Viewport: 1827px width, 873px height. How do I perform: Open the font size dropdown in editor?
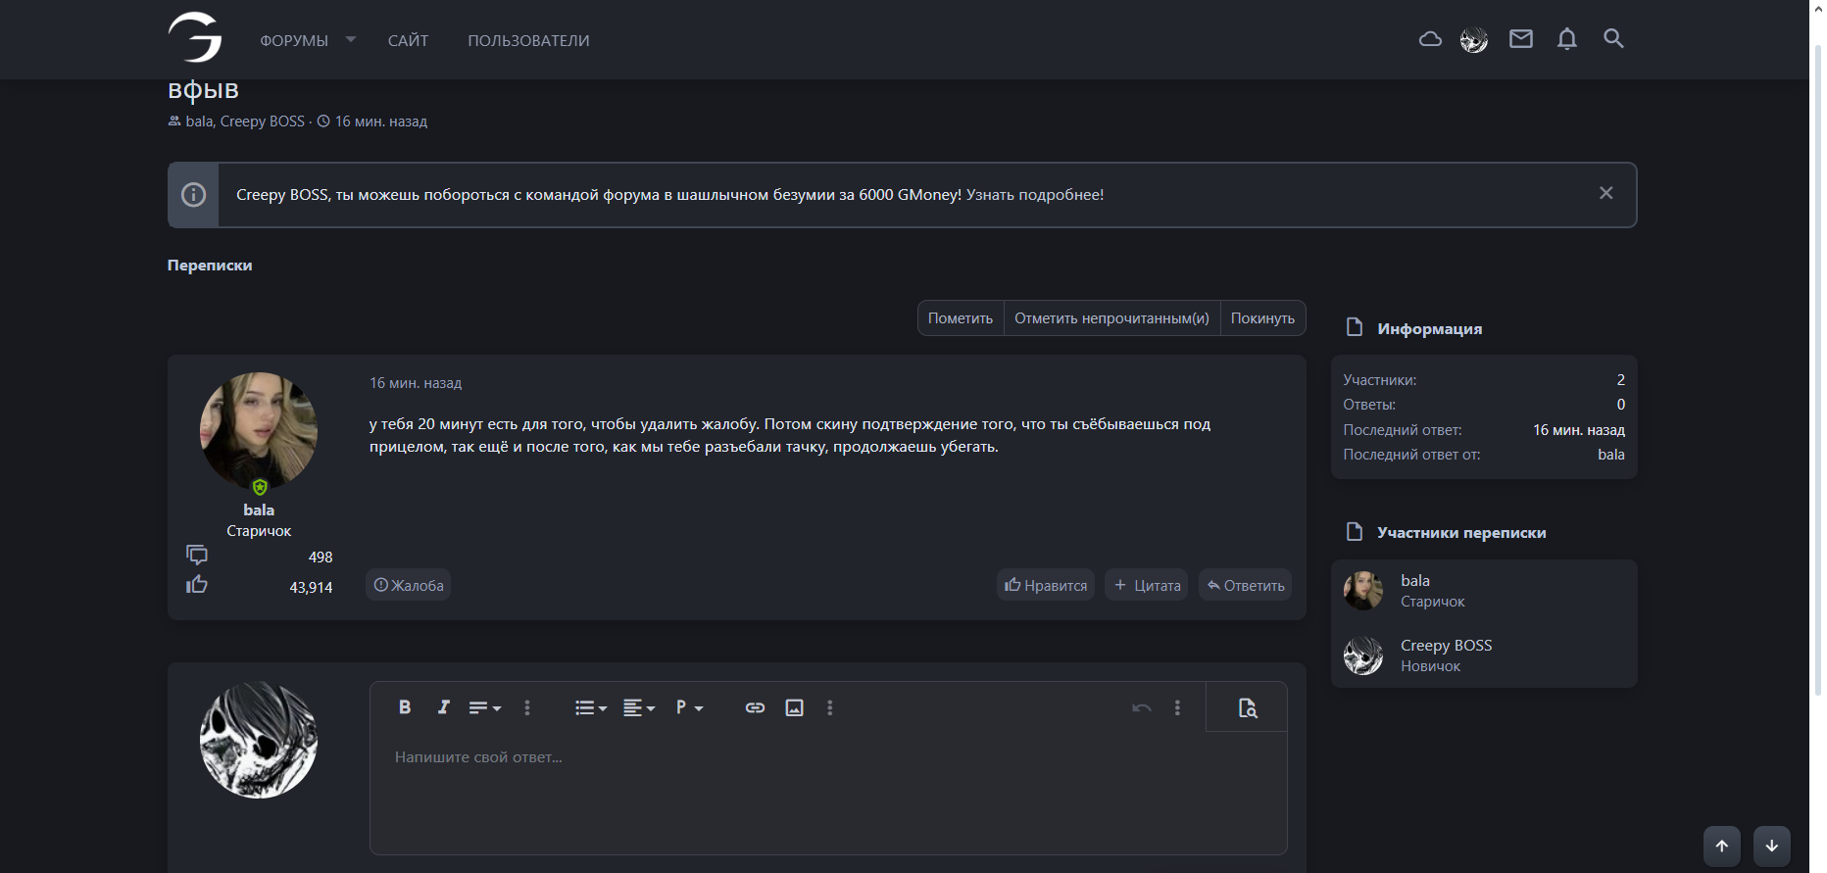tap(484, 707)
